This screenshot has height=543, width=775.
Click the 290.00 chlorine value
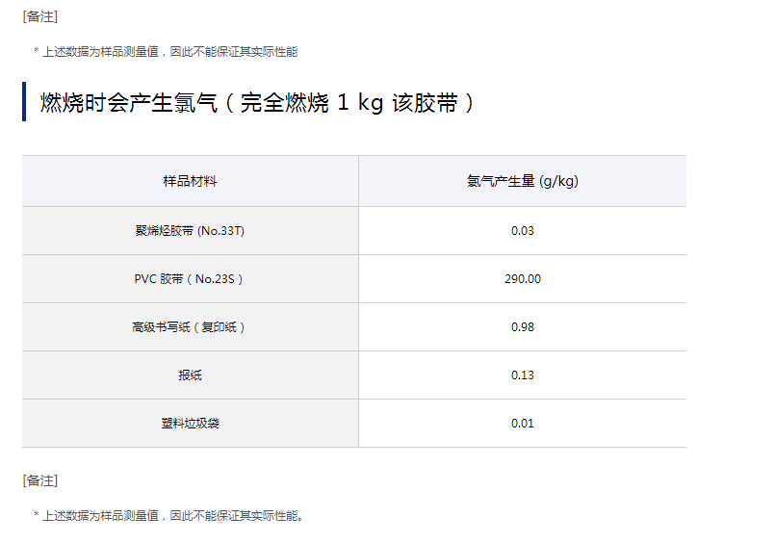tap(522, 279)
